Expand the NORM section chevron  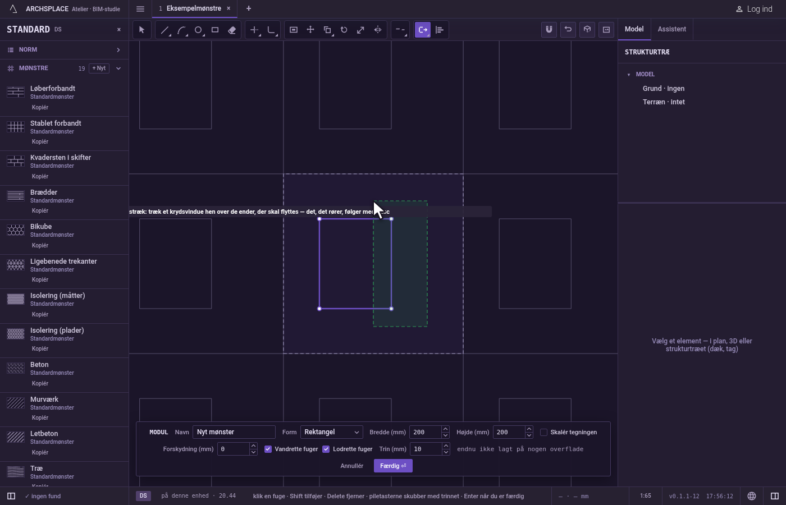tap(118, 50)
